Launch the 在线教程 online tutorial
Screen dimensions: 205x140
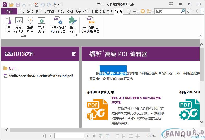click(x=41, y=25)
